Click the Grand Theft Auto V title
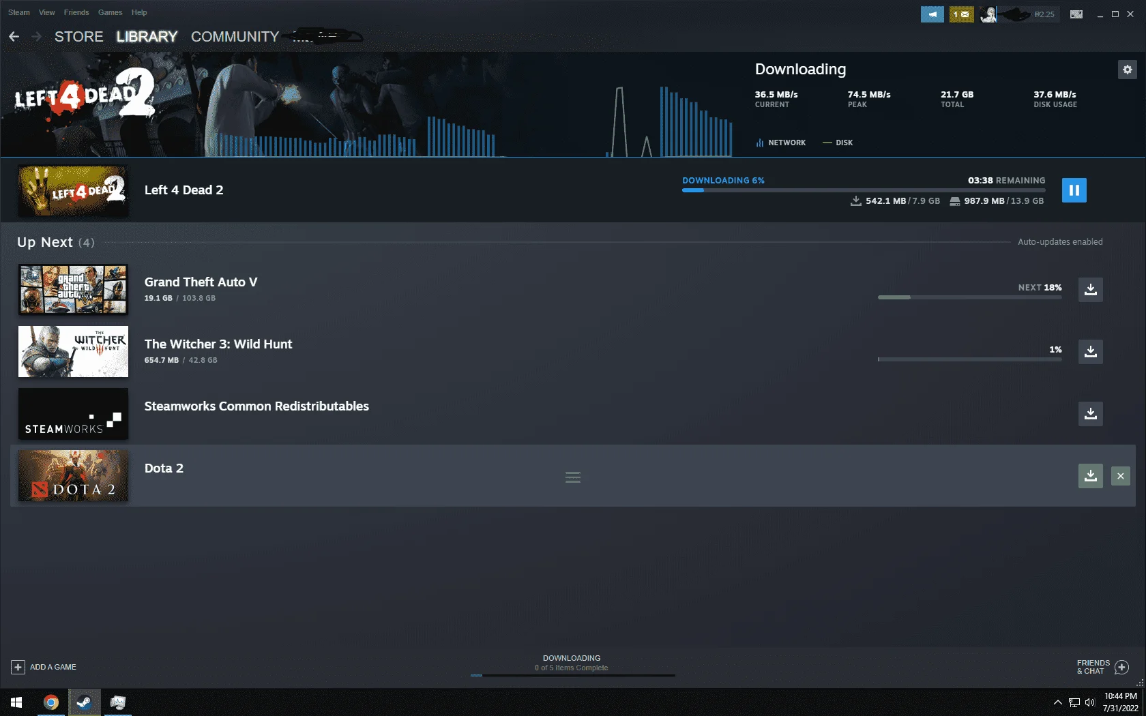The height and width of the screenshot is (716, 1146). 201,282
